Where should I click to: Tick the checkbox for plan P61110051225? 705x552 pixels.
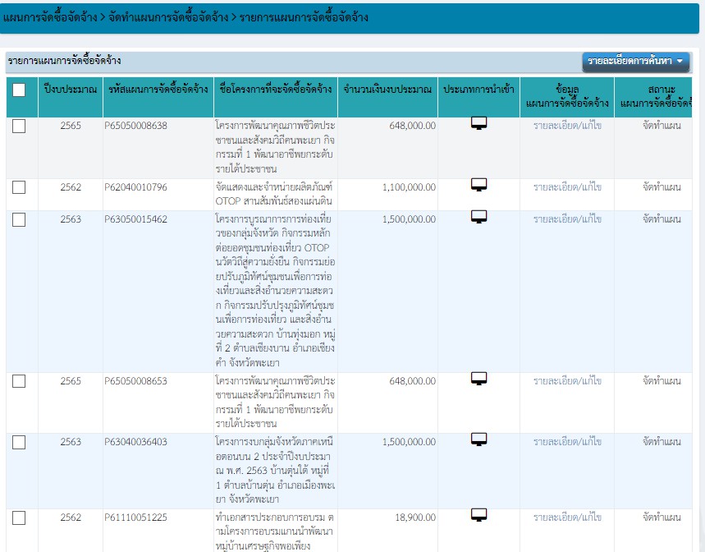tap(19, 517)
